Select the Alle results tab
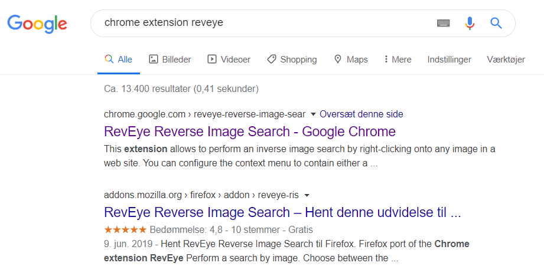This screenshot has height=276, width=544. [x=118, y=60]
